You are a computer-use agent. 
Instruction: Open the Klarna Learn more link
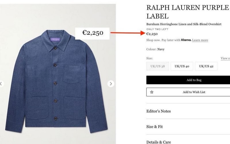click(200, 40)
